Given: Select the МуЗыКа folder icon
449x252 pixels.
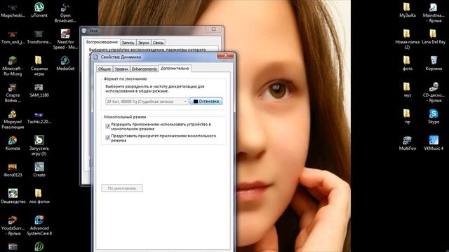Looking at the screenshot, I should point(407,8).
